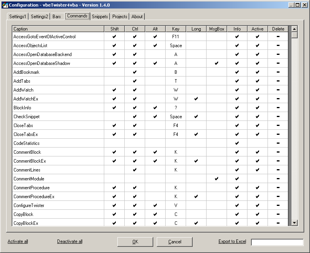Screen dimensions: 310x253
Task: Click the OK button
Action: coord(135,242)
